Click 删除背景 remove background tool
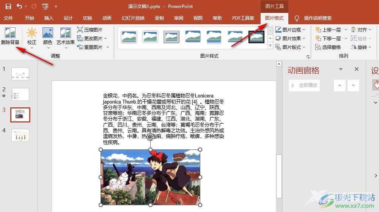The image size is (379, 212). pos(10,36)
